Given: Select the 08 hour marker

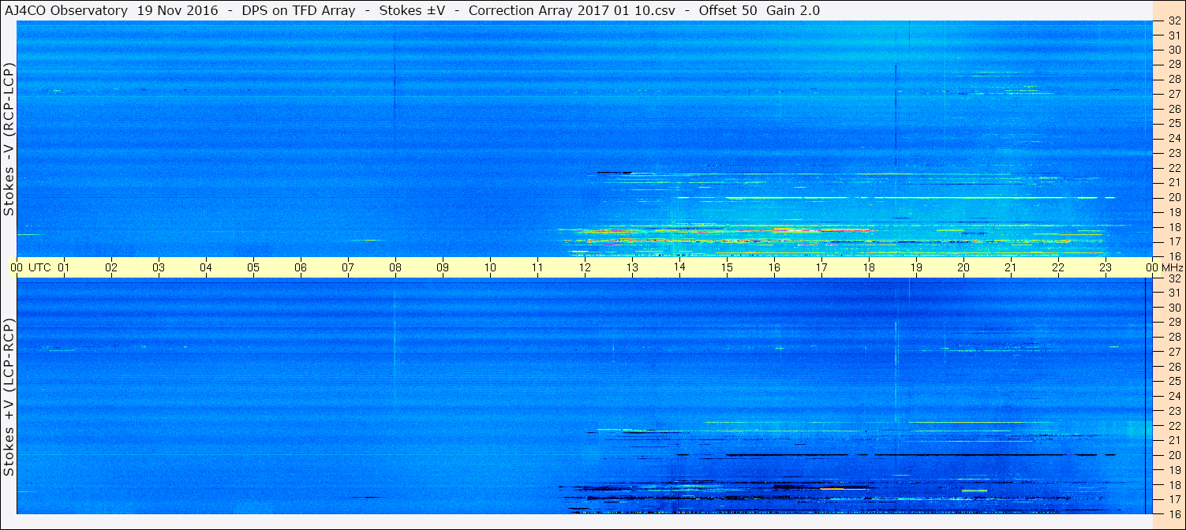Looking at the screenshot, I should click(396, 267).
